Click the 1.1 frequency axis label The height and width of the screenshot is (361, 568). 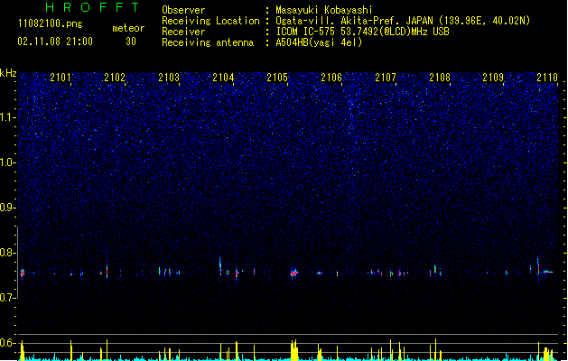click(x=7, y=117)
